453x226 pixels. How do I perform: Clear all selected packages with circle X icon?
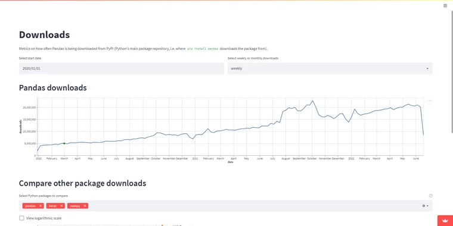[x=424, y=206]
